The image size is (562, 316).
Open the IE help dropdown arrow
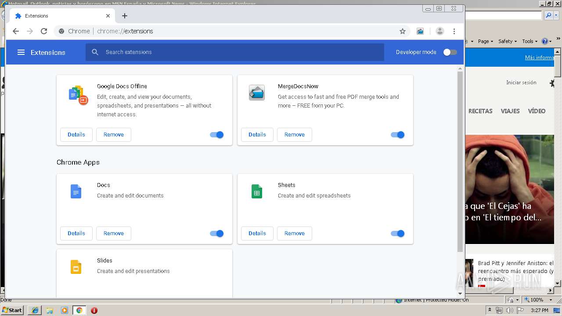[x=550, y=41]
